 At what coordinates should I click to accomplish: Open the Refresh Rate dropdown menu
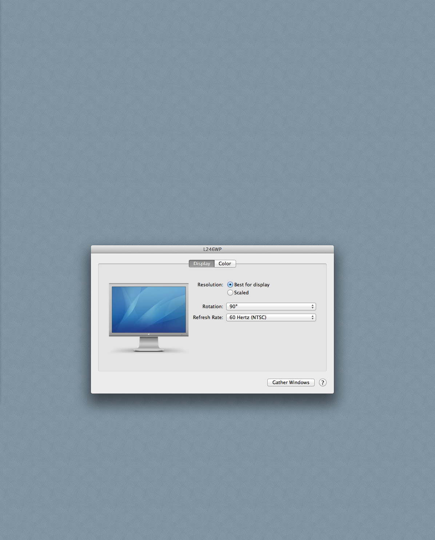coord(271,318)
